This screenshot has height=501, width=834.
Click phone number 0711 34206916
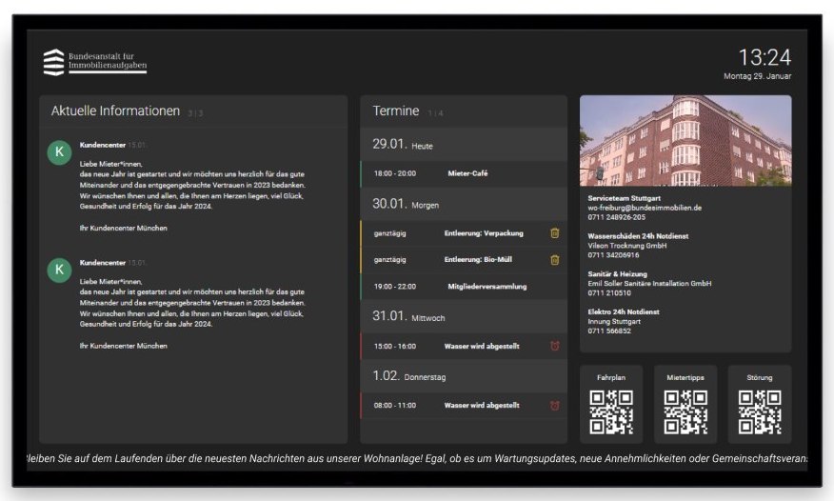pos(613,255)
